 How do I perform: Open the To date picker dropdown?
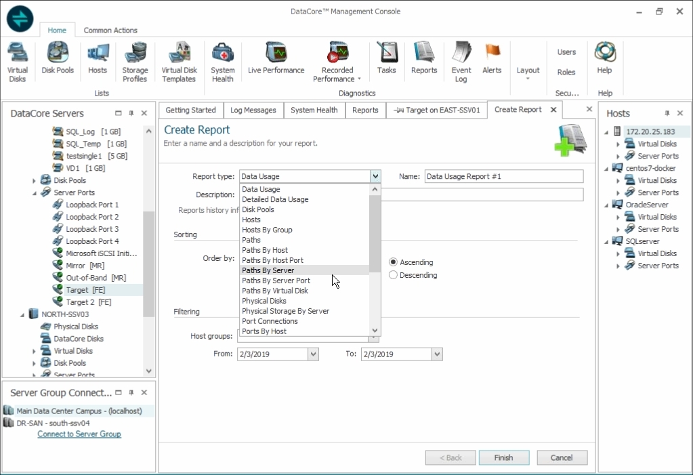click(437, 354)
